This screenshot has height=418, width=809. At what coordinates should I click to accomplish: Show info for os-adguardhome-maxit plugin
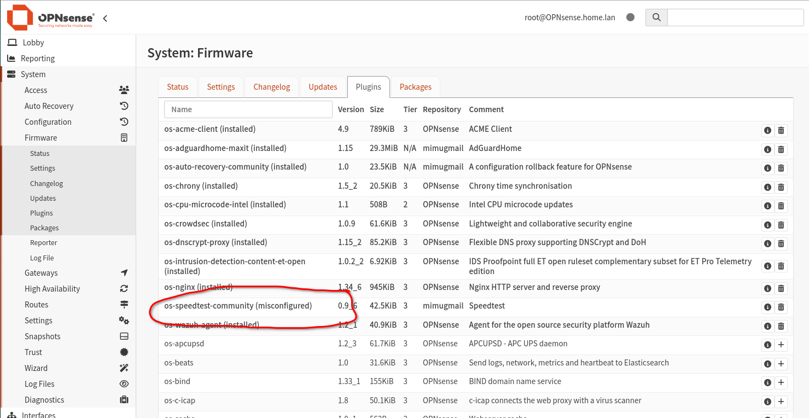tap(767, 149)
